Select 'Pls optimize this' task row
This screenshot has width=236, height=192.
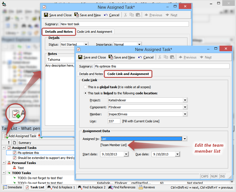pyautogui.click(x=40, y=153)
